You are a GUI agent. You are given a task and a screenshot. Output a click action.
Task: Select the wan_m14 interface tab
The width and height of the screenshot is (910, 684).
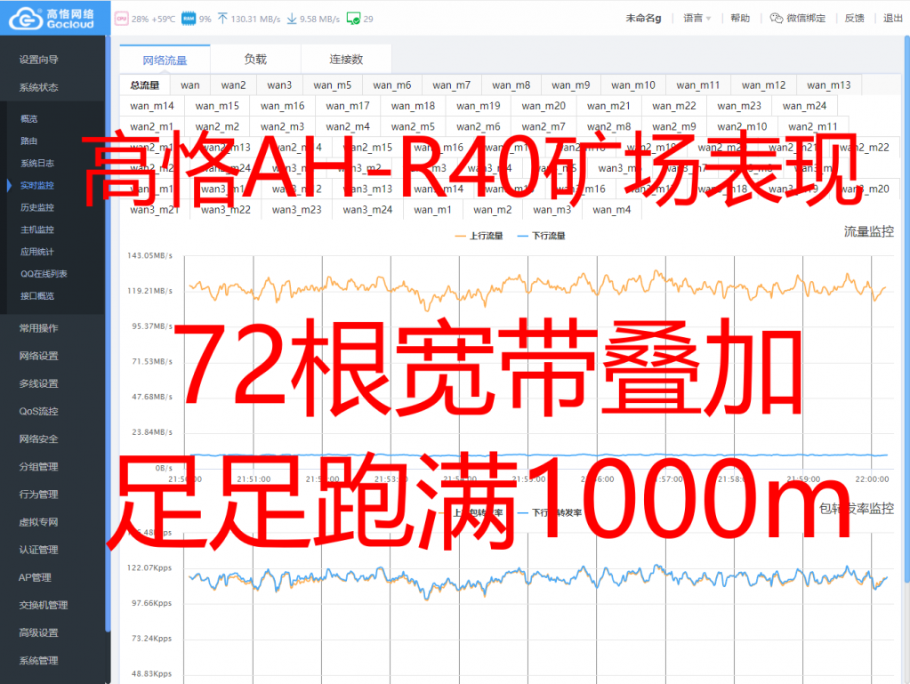152,106
